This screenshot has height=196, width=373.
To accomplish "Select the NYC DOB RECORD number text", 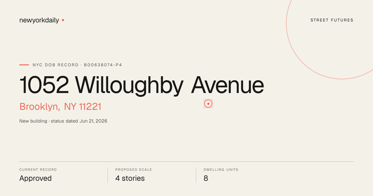I will coord(77,65).
